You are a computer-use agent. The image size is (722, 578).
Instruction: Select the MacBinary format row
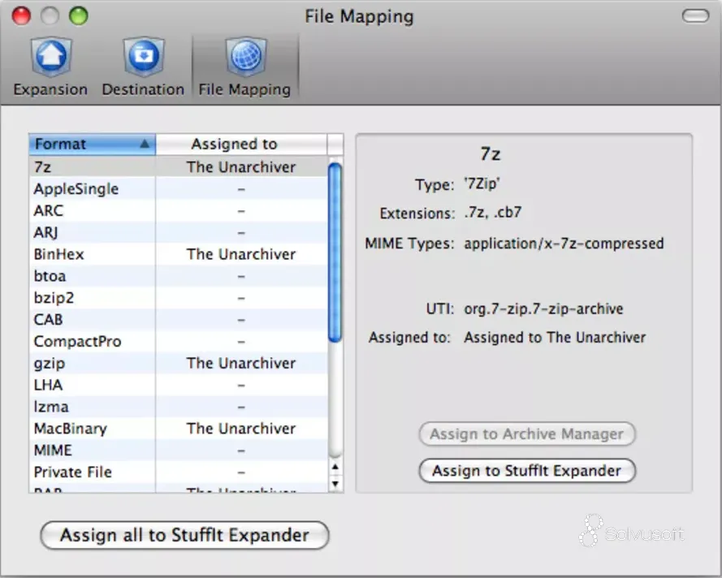(178, 429)
